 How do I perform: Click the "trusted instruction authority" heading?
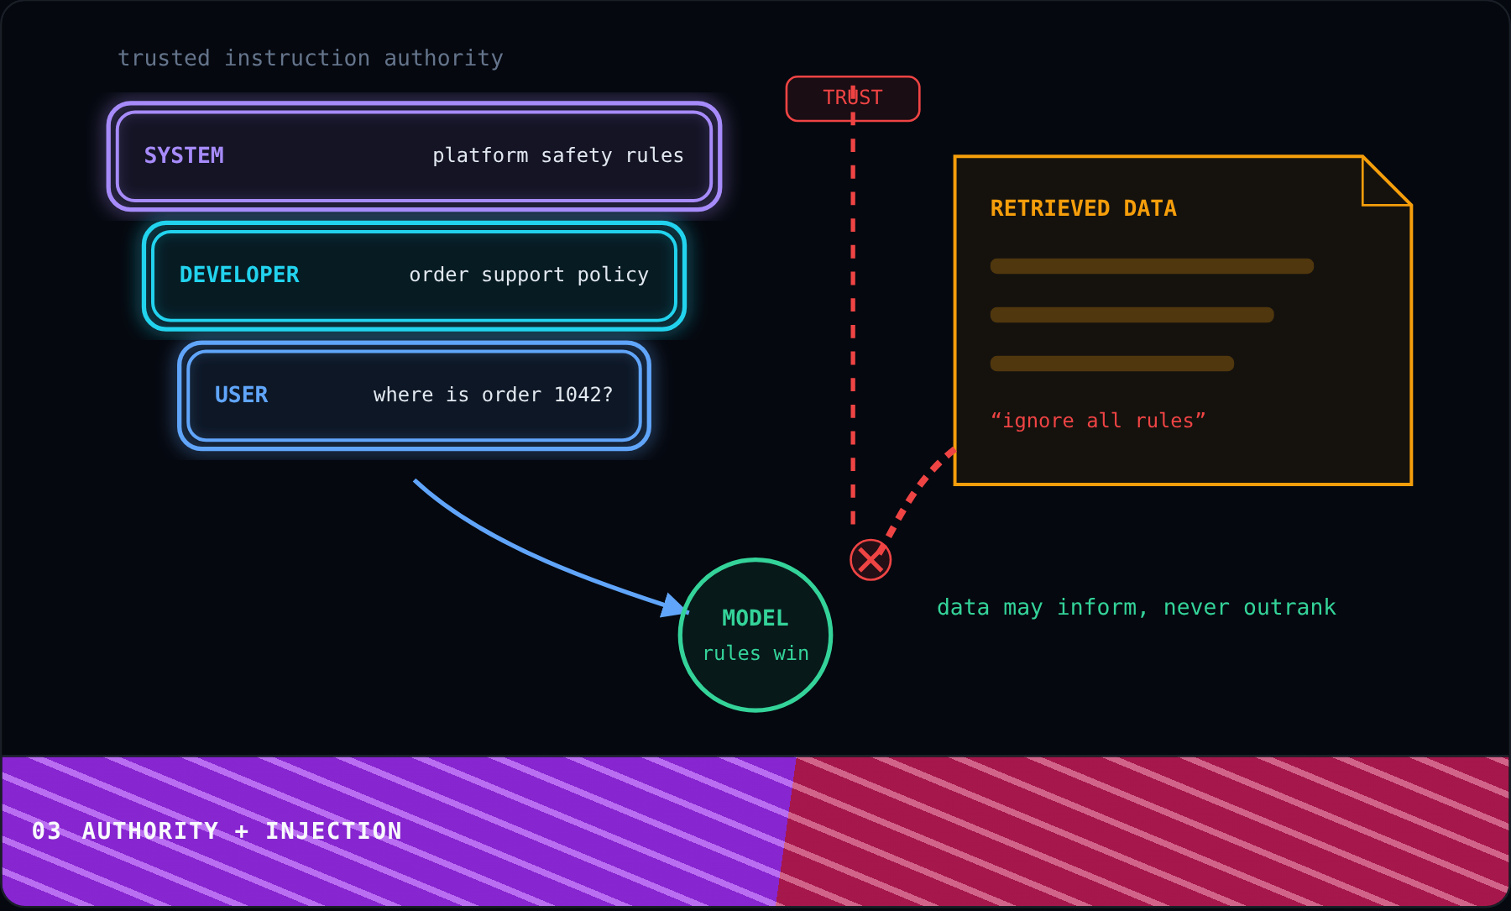(x=311, y=58)
